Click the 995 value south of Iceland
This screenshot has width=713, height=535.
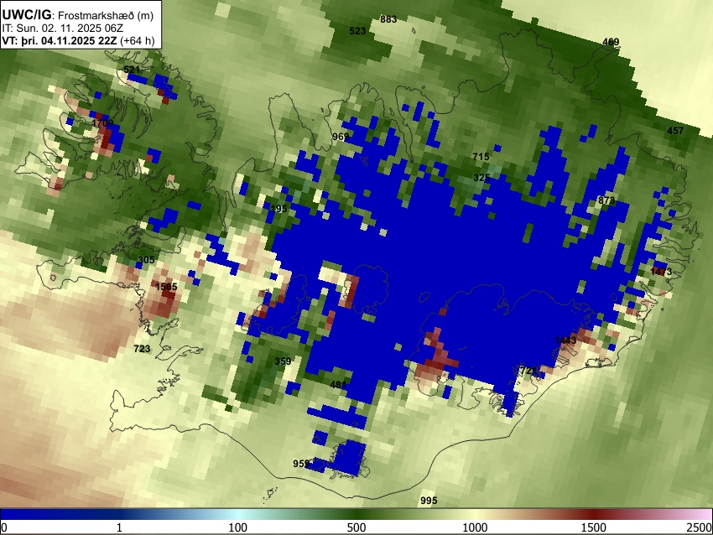tap(429, 501)
